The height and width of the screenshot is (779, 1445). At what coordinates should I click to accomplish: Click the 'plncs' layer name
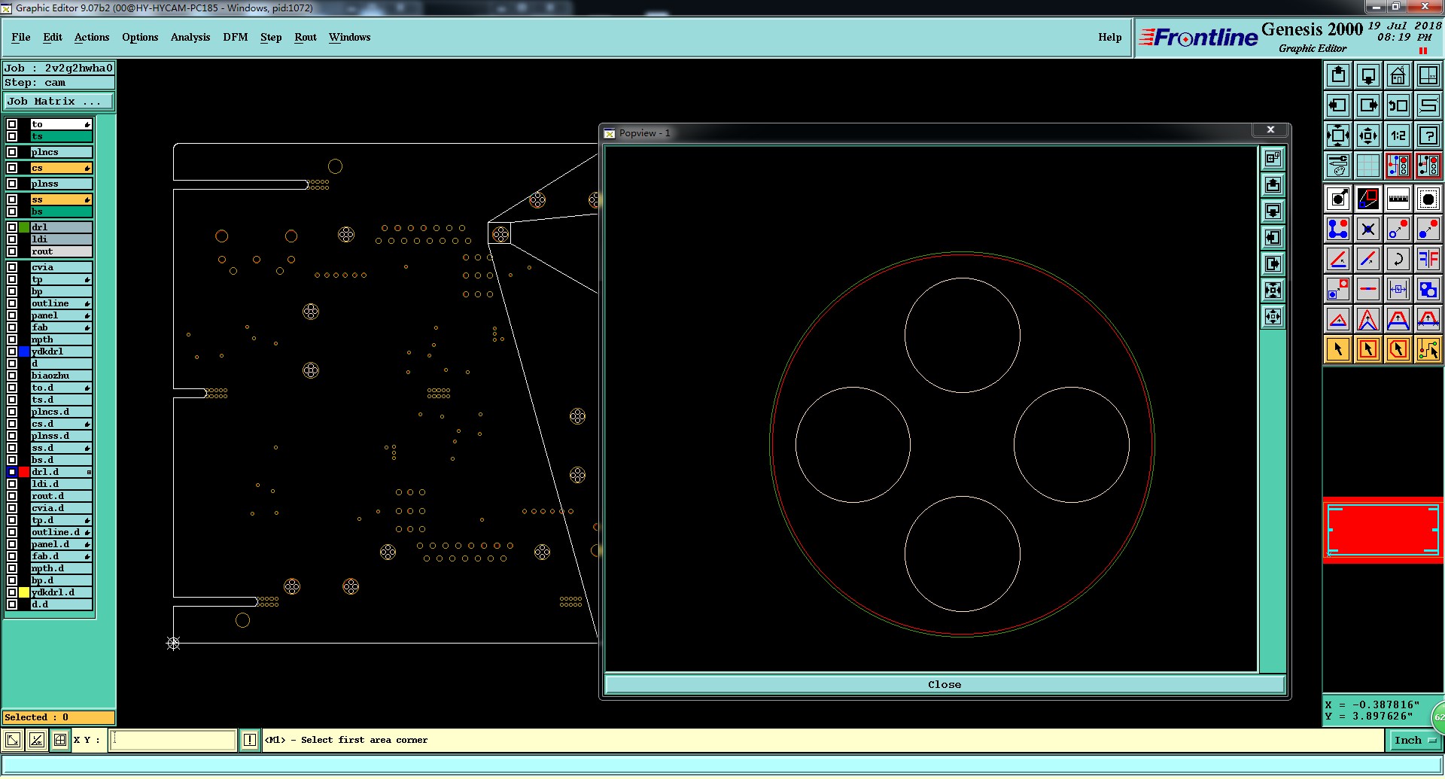[62, 152]
